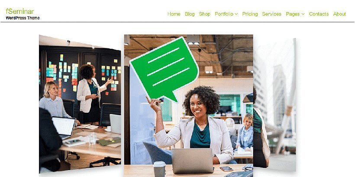Visit the About page
Viewport: 355px width, 177px height.
point(339,14)
